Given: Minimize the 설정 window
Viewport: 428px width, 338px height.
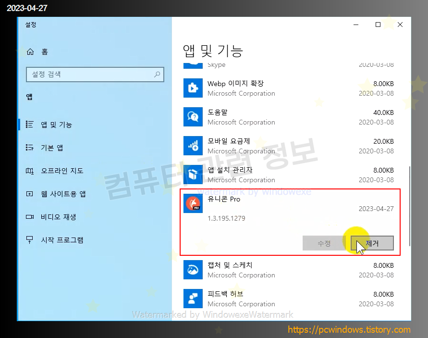Looking at the screenshot, I should (356, 25).
